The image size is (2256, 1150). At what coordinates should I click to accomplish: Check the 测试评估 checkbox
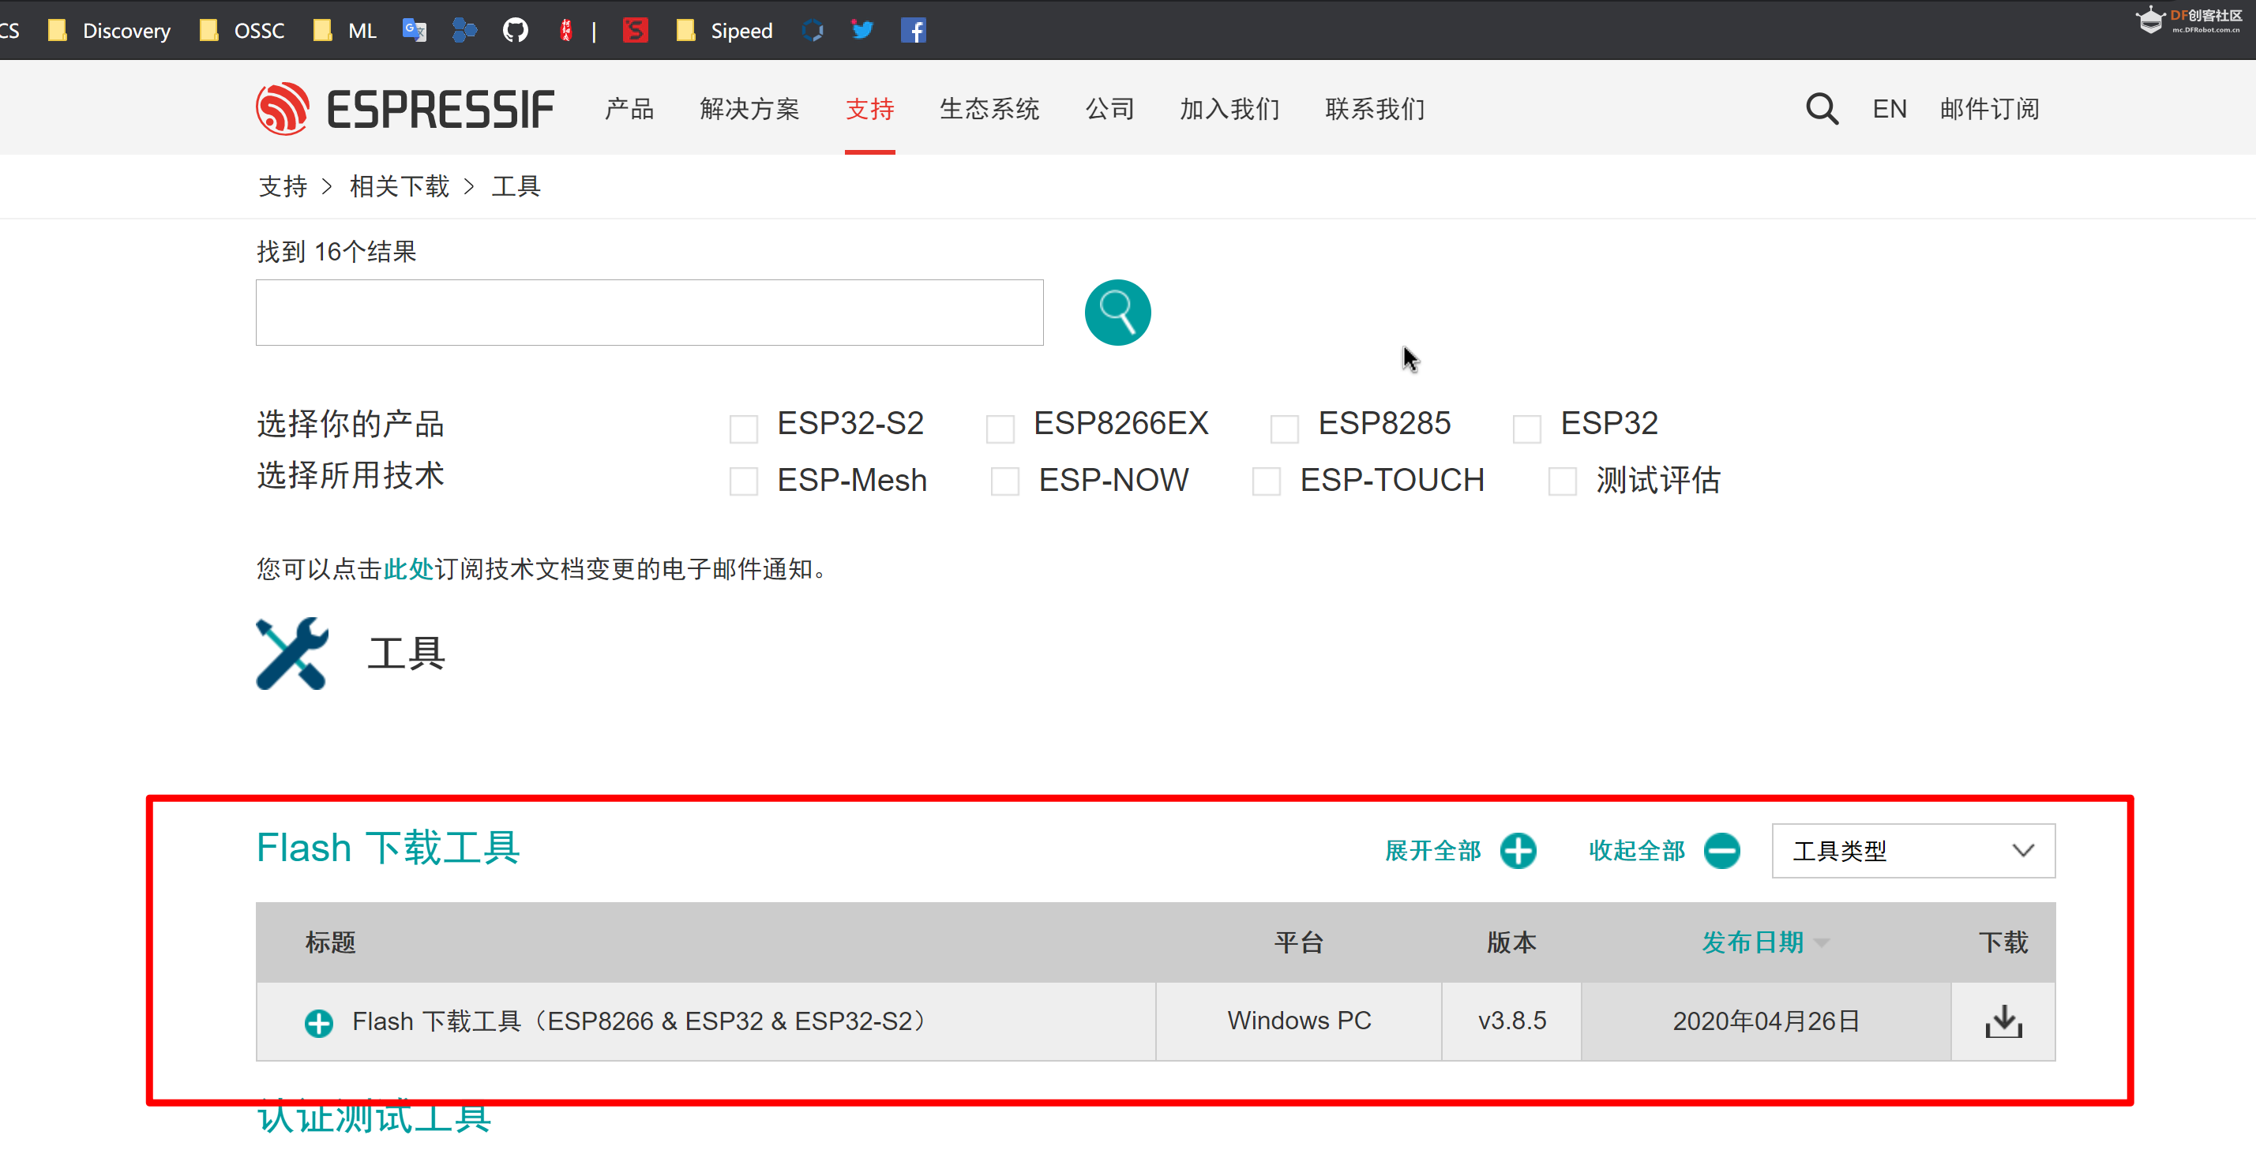pos(1563,481)
